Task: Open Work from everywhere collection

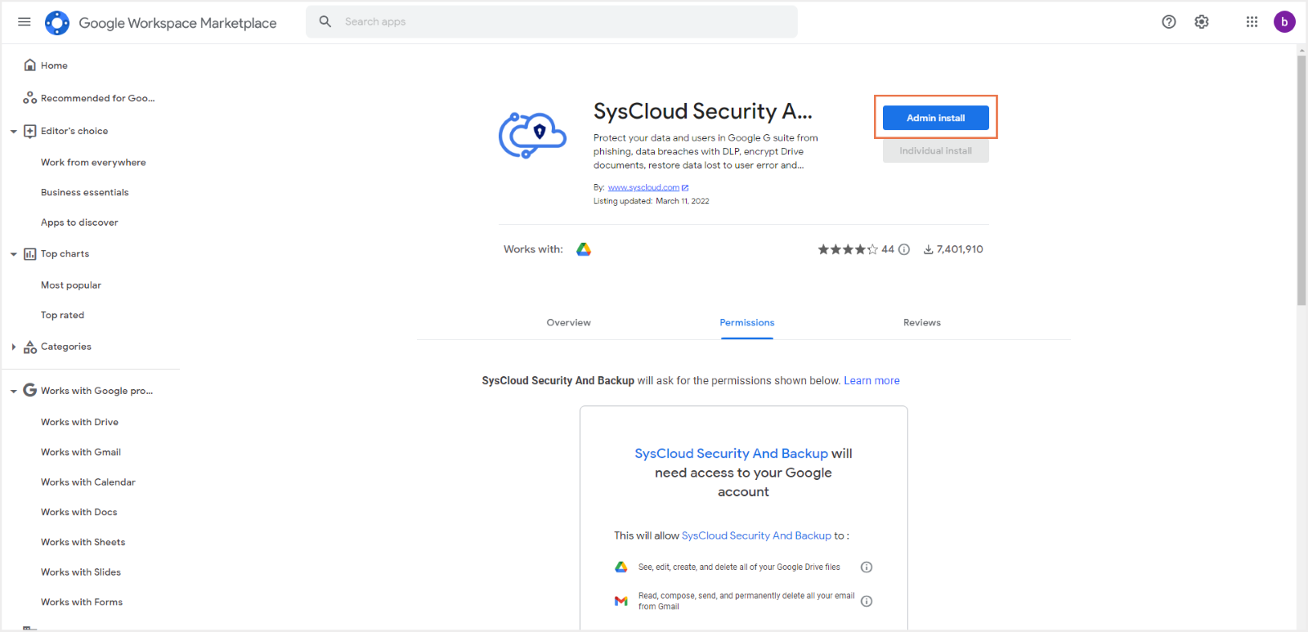Action: [x=93, y=163]
